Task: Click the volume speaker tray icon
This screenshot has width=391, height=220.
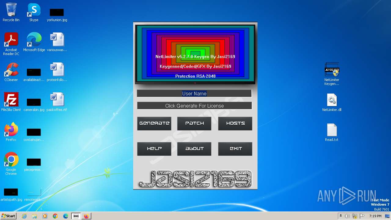Action: pos(347,216)
